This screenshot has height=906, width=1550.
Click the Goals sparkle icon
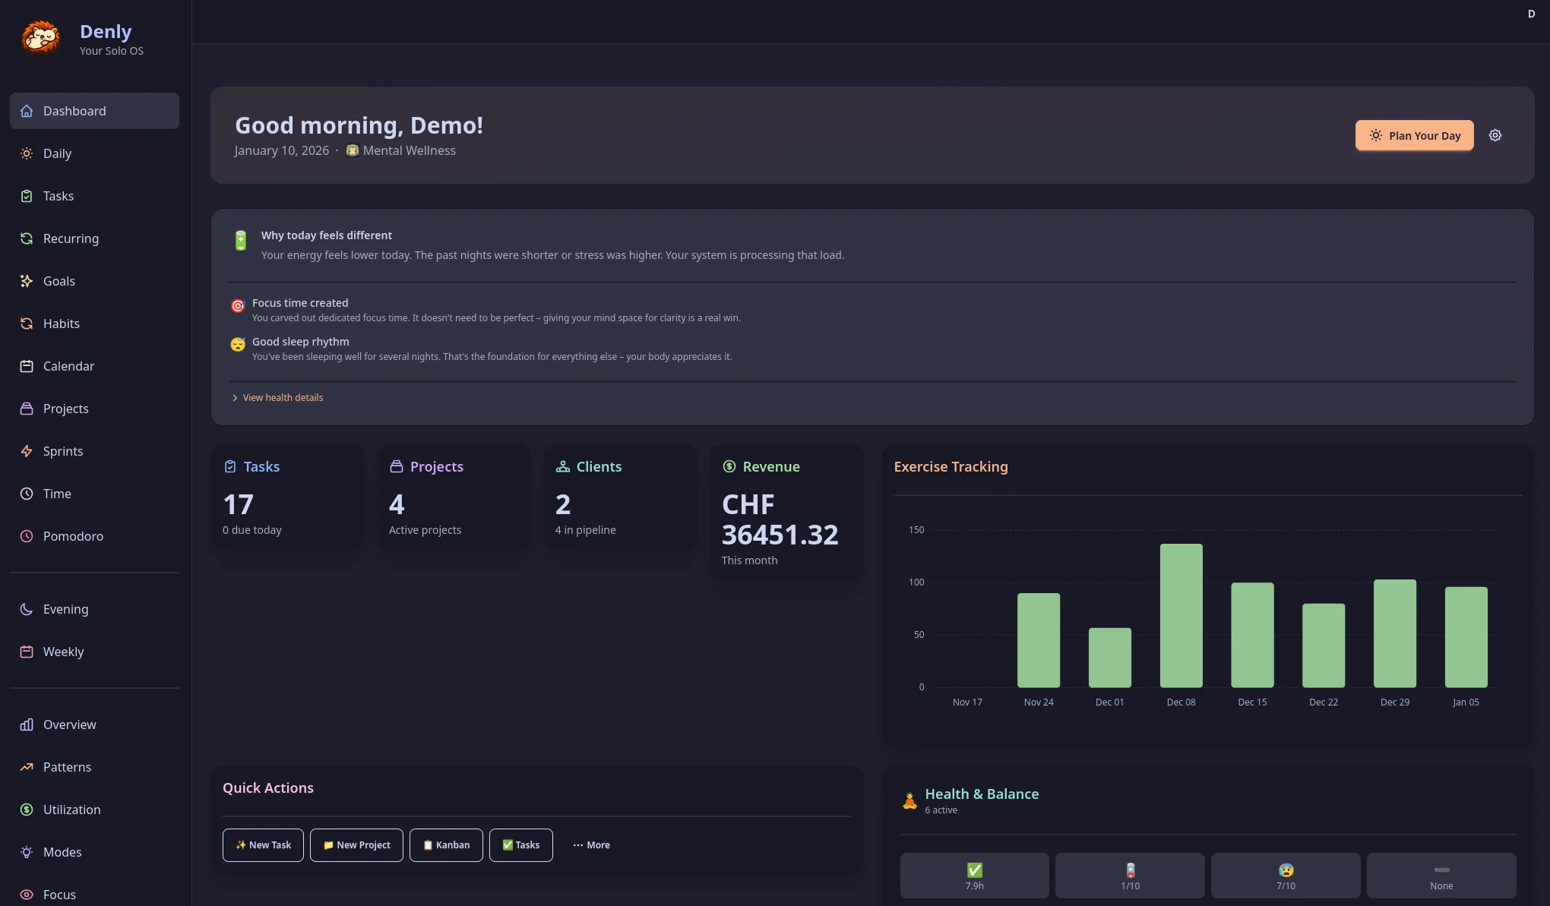27,281
